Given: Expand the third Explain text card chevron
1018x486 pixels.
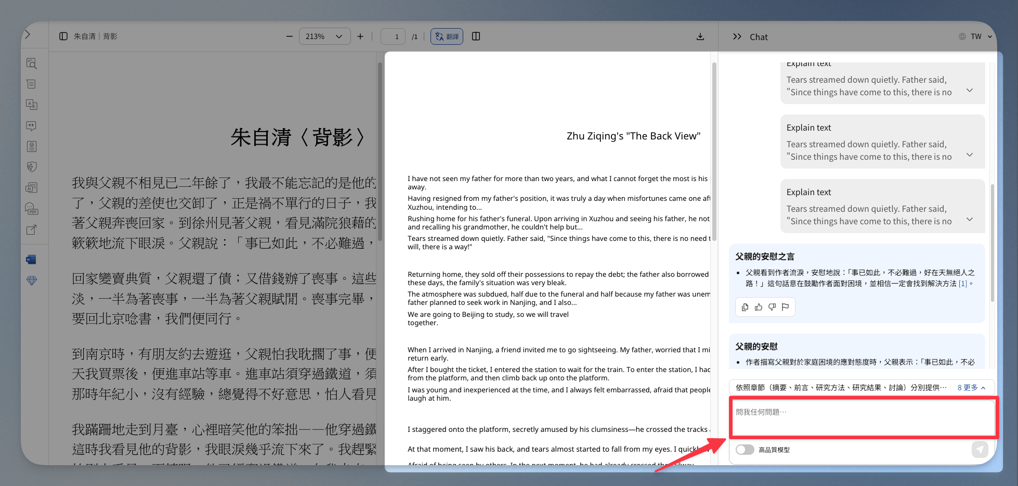Looking at the screenshot, I should pyautogui.click(x=970, y=220).
